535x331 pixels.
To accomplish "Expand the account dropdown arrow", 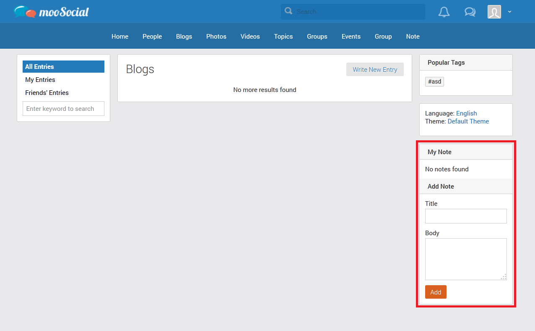I will [x=509, y=12].
